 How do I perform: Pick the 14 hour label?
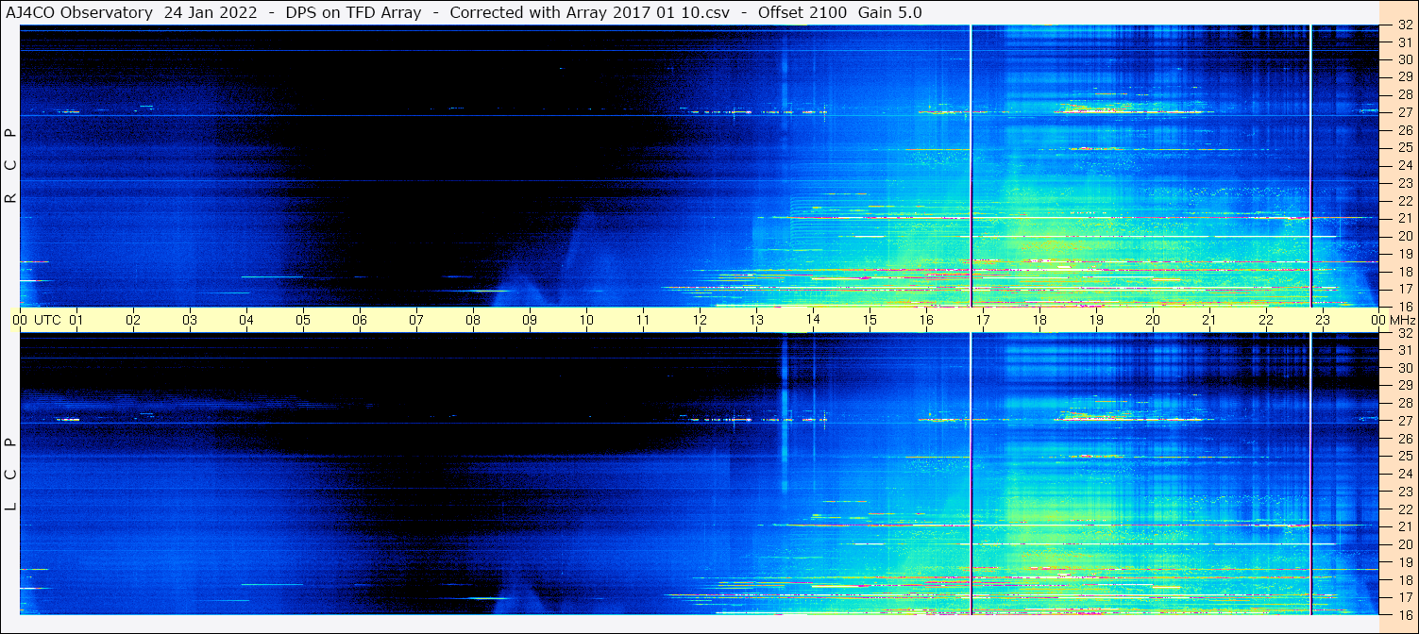pyautogui.click(x=813, y=320)
